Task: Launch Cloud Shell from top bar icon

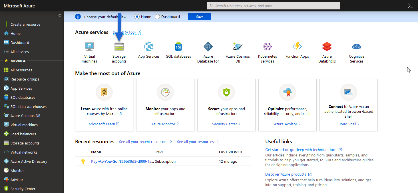Action: (410, 6)
